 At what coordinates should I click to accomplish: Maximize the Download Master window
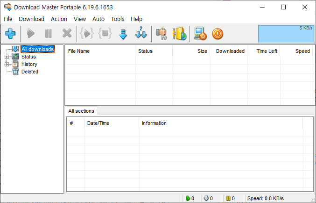point(283,7)
